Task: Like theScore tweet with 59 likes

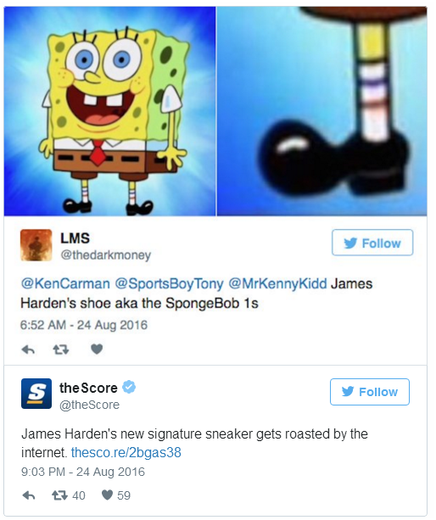Action: tap(115, 495)
